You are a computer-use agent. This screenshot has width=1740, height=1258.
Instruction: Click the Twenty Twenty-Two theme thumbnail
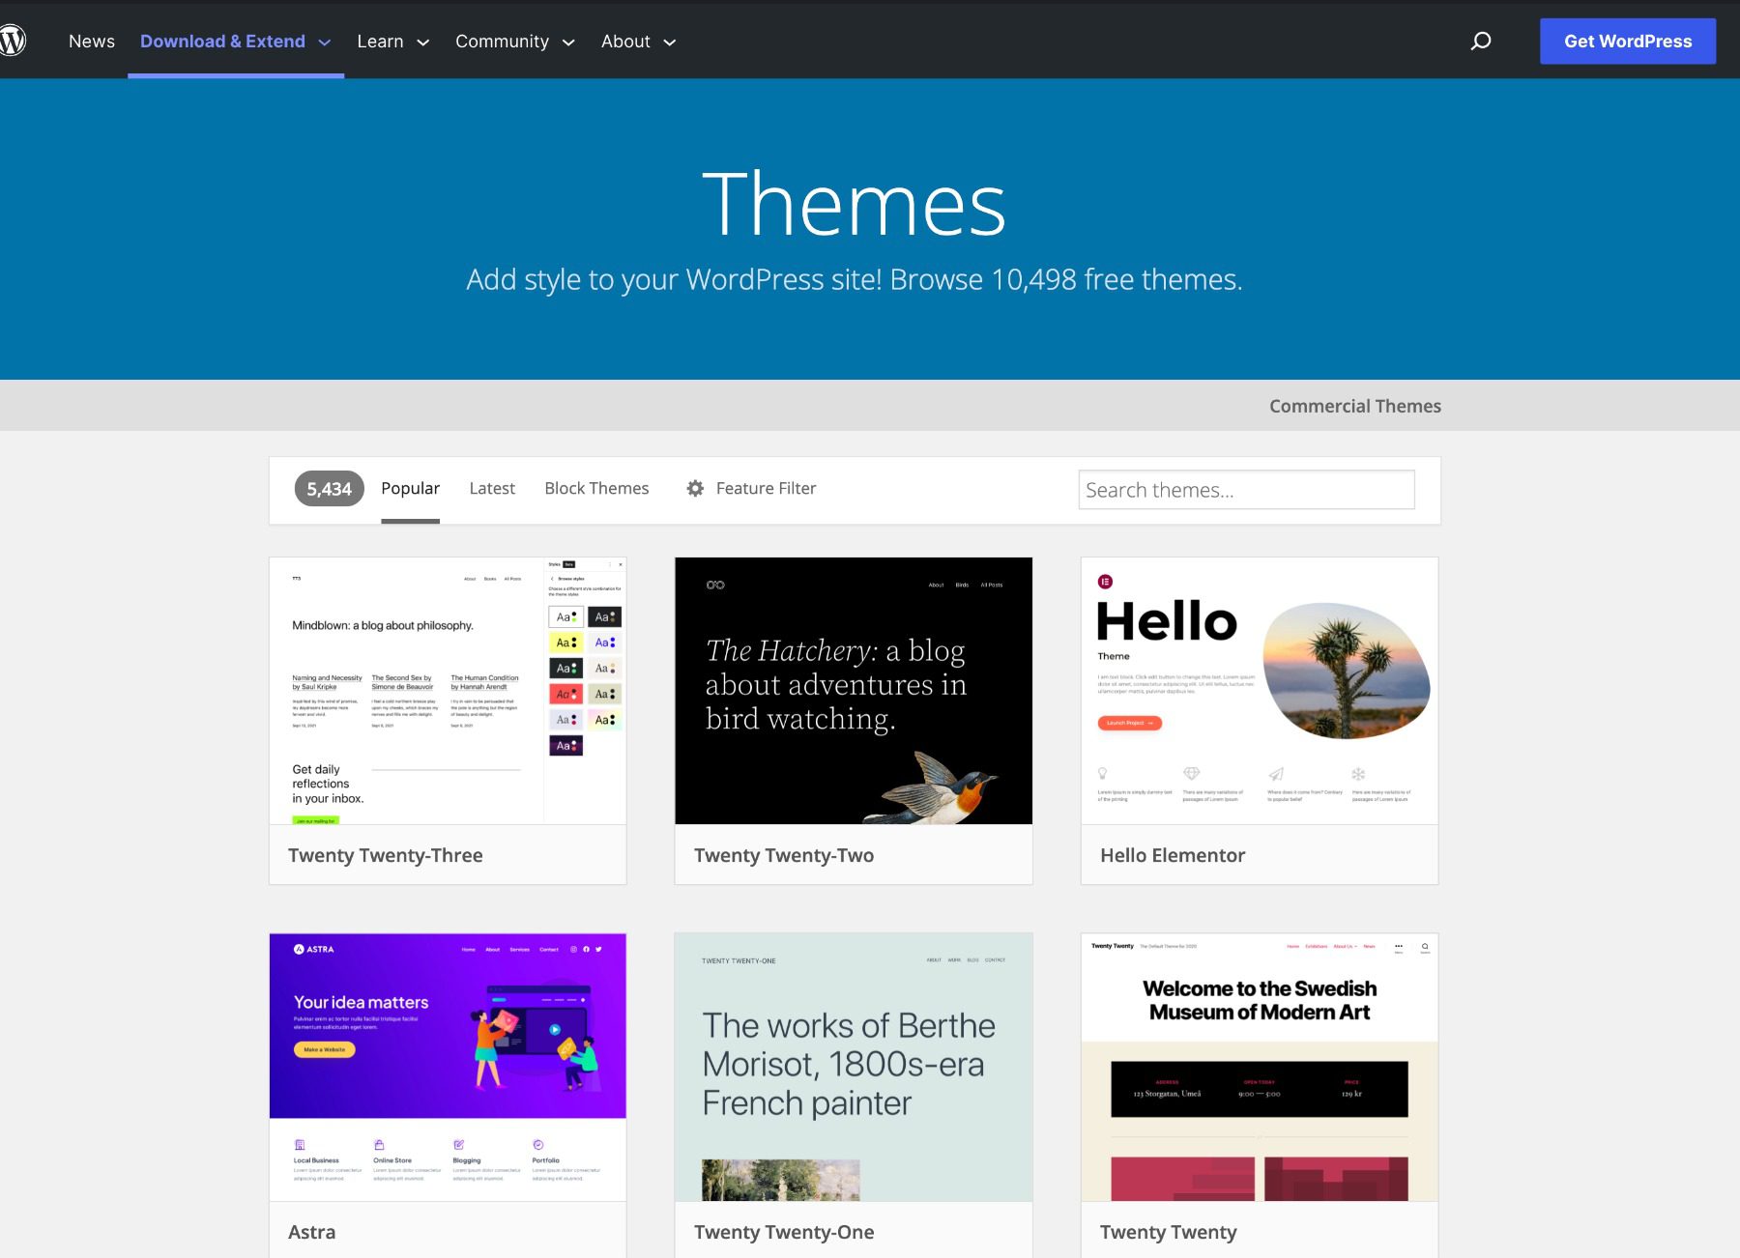coord(853,690)
